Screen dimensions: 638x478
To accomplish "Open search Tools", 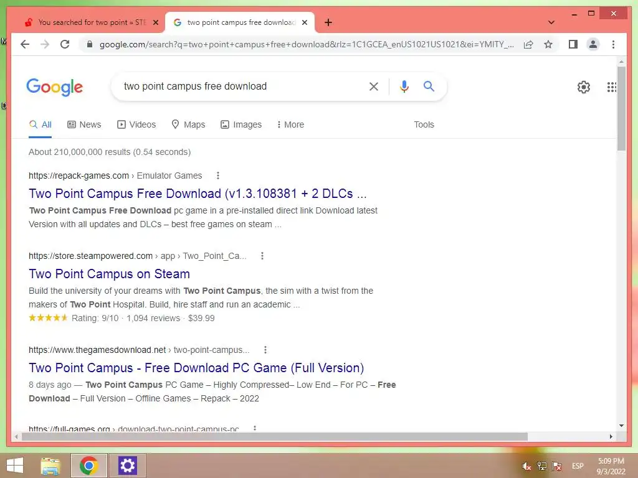I will (x=424, y=124).
